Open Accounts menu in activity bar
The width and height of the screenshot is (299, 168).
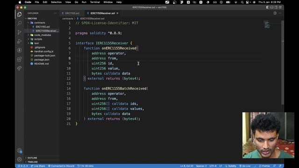coord(19,151)
